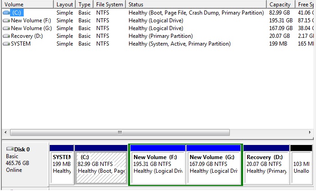
Task: Sort list by Capacity column header
Action: click(280, 4)
